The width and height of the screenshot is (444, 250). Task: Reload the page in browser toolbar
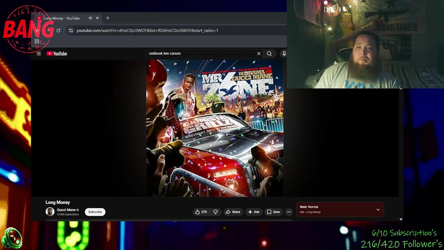58,31
